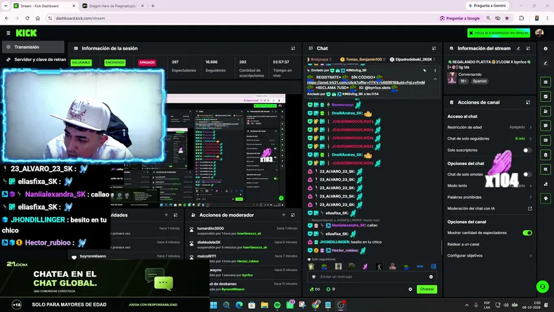This screenshot has height=312, width=554.
Task: Click the chat bubble icon in the right sidebar
Action: tap(546, 125)
